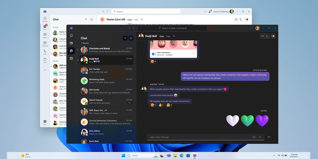318x159 pixels.
Task: Click hugging face reaction with count 4
Action: [169, 105]
